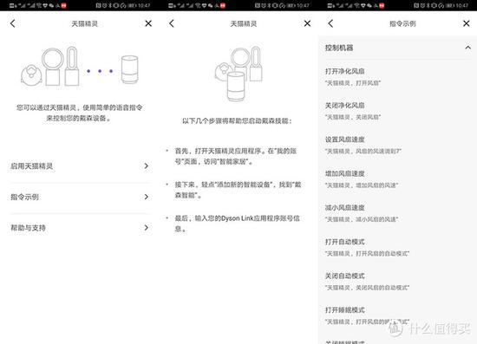Collapse the 控制机器 section
Viewport: 477px width, 344px height.
pyautogui.click(x=467, y=48)
